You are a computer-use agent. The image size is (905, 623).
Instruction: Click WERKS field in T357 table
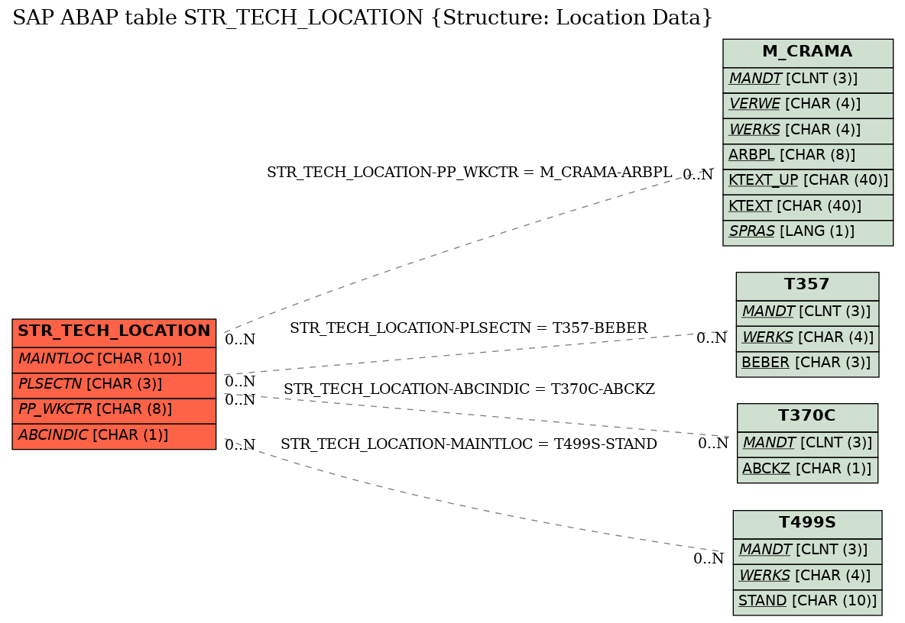pos(807,338)
